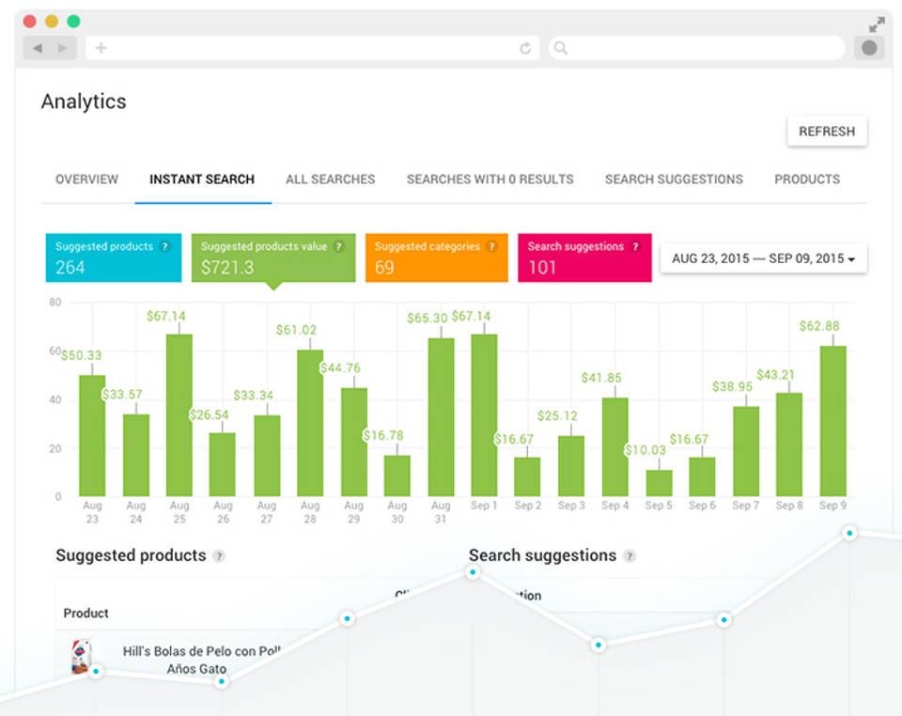The image size is (902, 716).
Task: Click the reload icon in address bar
Action: [525, 48]
